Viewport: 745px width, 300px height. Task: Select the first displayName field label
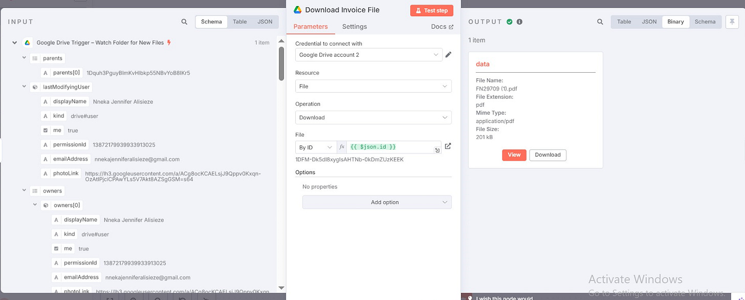pos(70,101)
